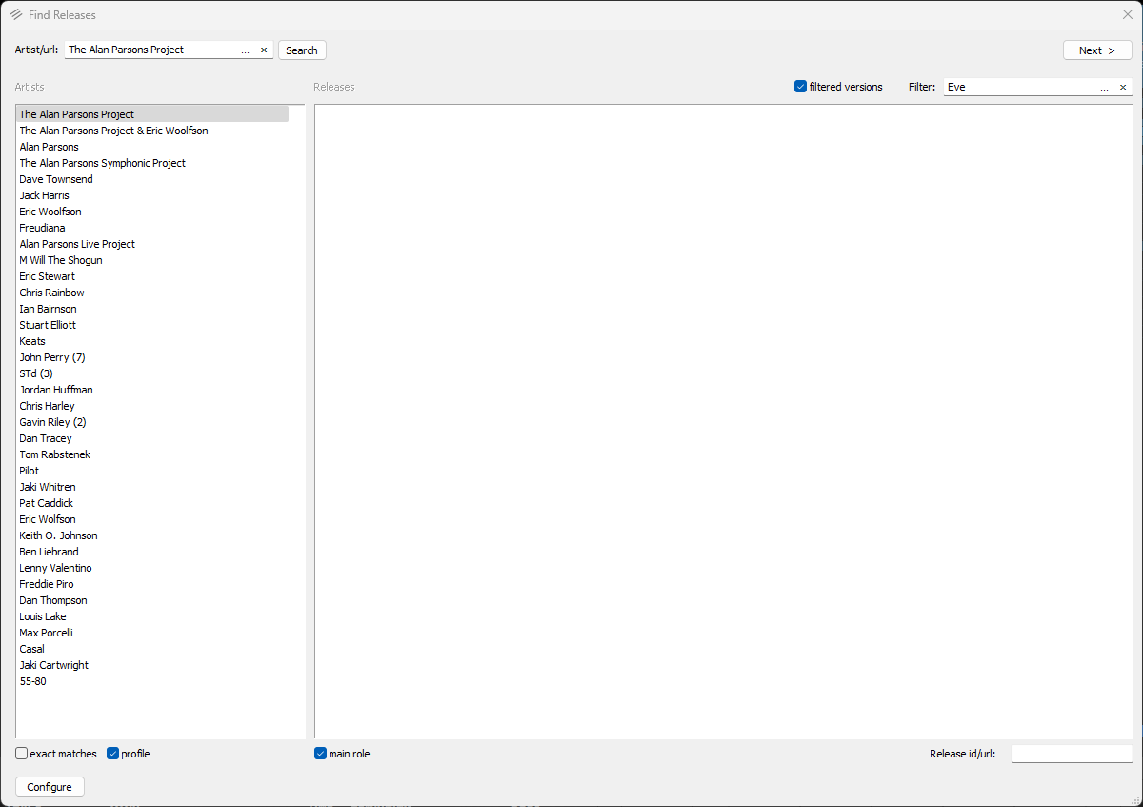Viewport: 1143px width, 807px height.
Task: Select Pat Caddick in Artists list
Action: (152, 503)
